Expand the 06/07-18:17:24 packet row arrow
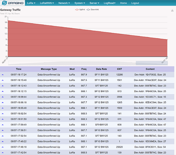 [x=3, y=75]
